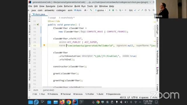187x105 pixels.
Task: Open Git history with the clock icon
Action: (x=146, y=10)
